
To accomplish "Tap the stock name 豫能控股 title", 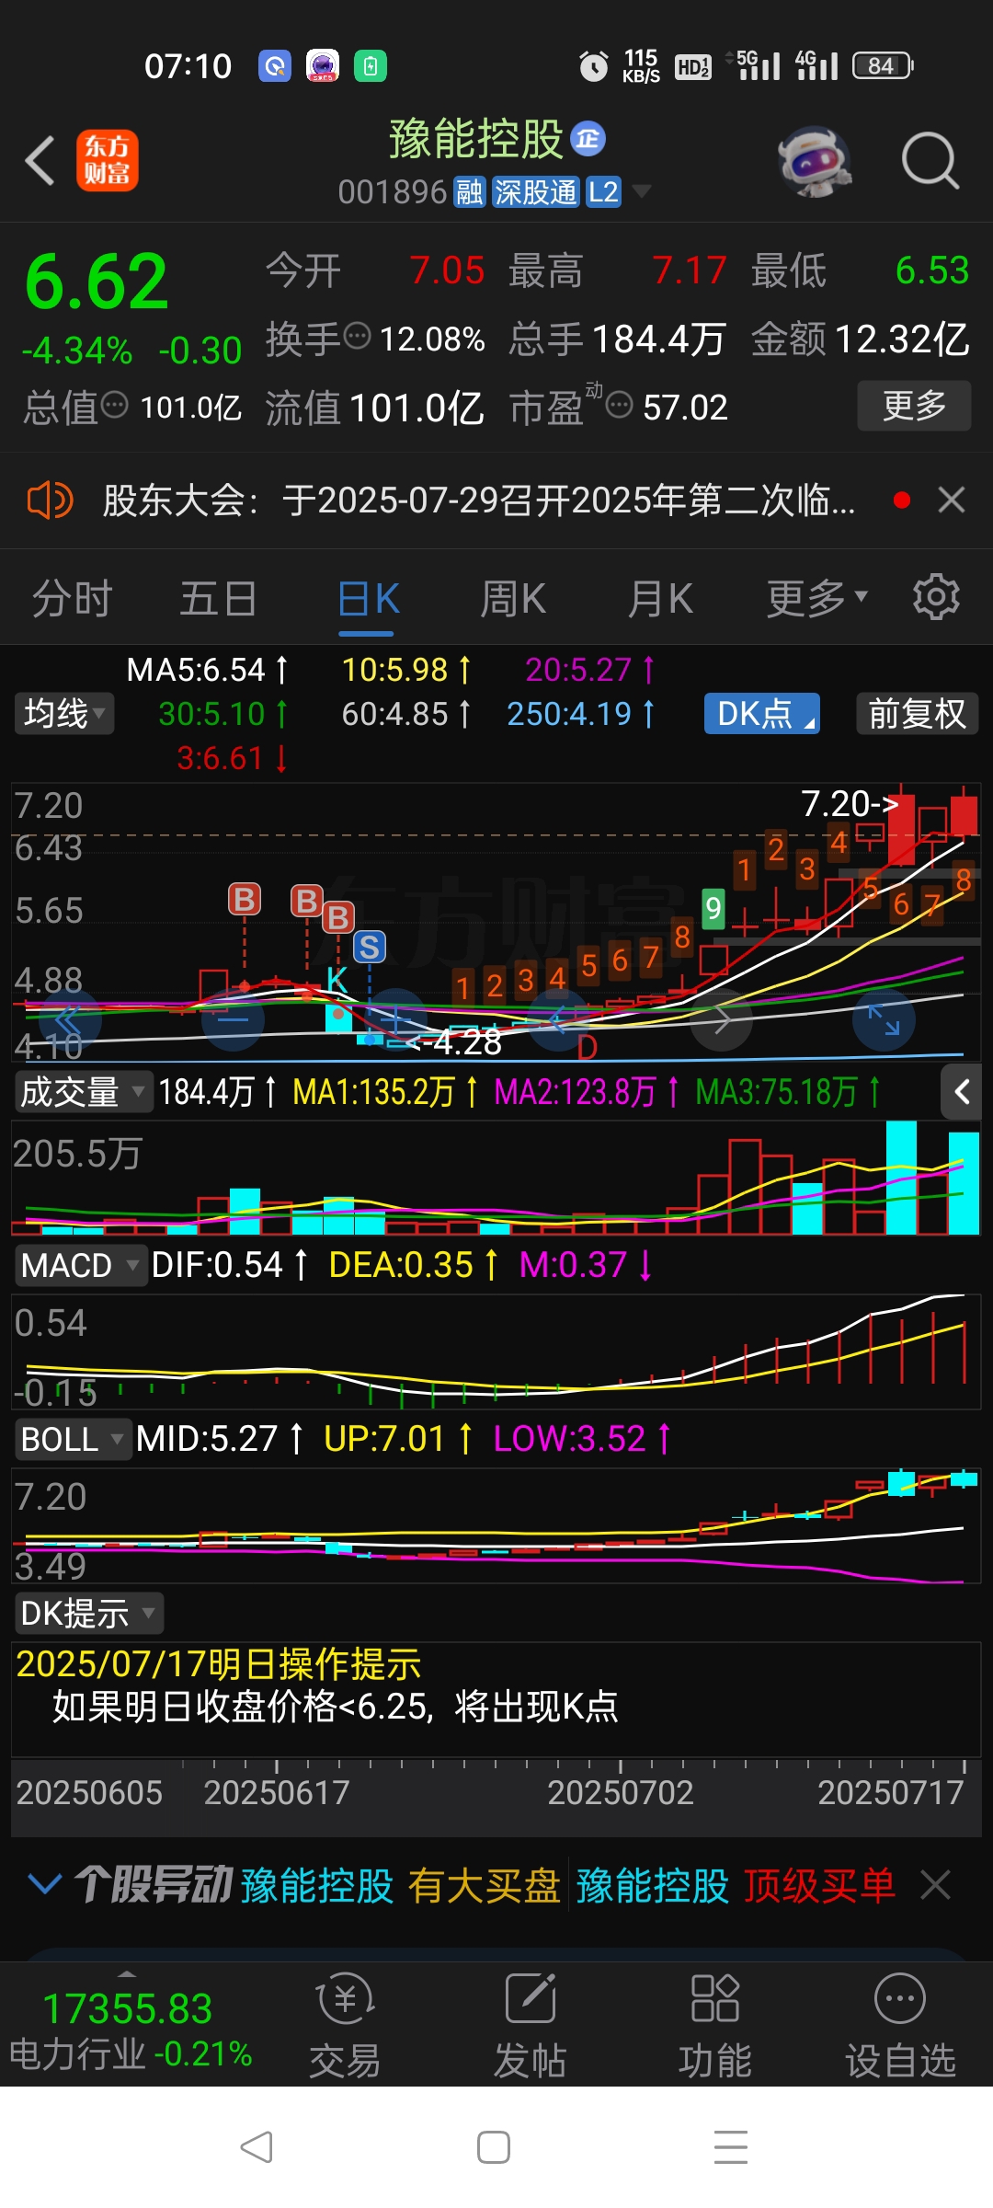I will (x=475, y=139).
